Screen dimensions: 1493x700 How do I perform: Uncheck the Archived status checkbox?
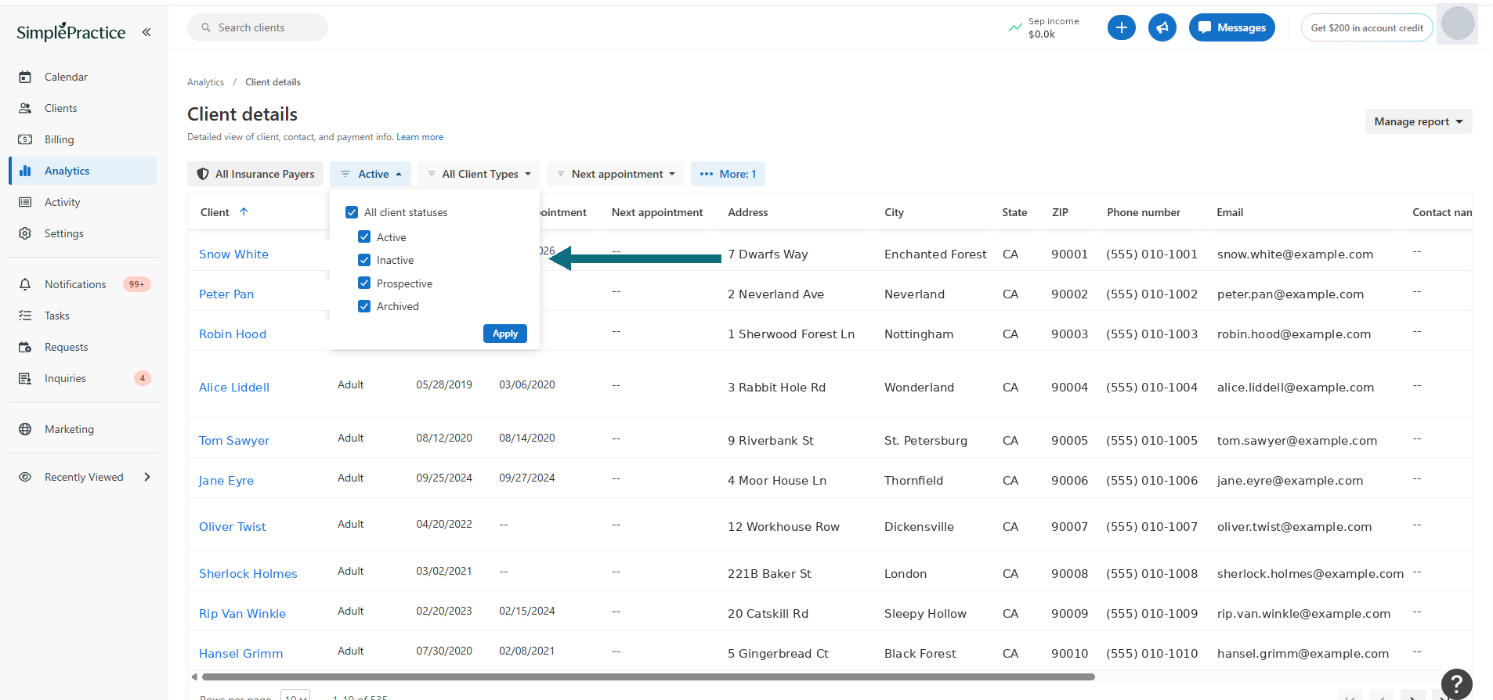[x=364, y=306]
